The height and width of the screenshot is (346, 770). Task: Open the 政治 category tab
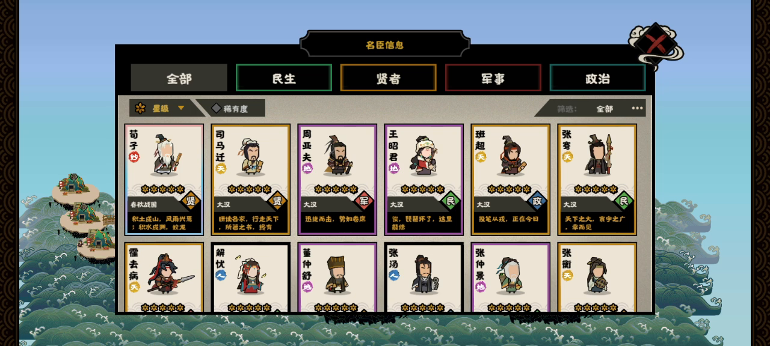598,78
